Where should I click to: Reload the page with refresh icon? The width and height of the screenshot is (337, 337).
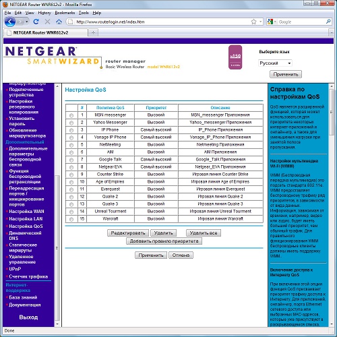pos(36,22)
